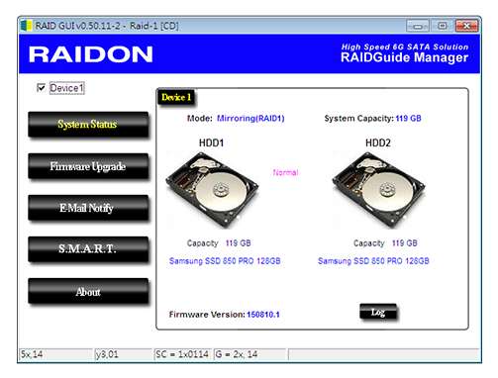Click HDD2 Samsung SSD 850 PRO label
The image size is (498, 378).
(x=373, y=261)
